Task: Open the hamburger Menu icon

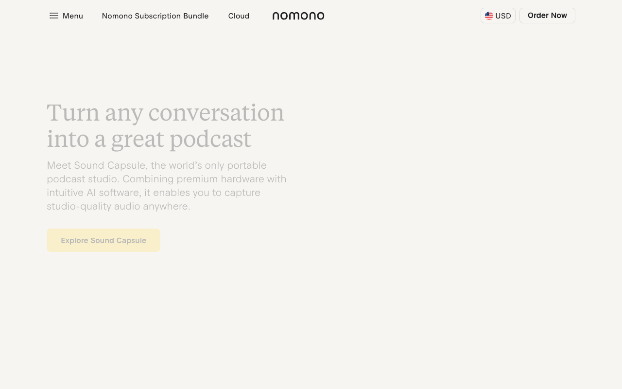Action: coord(54,16)
